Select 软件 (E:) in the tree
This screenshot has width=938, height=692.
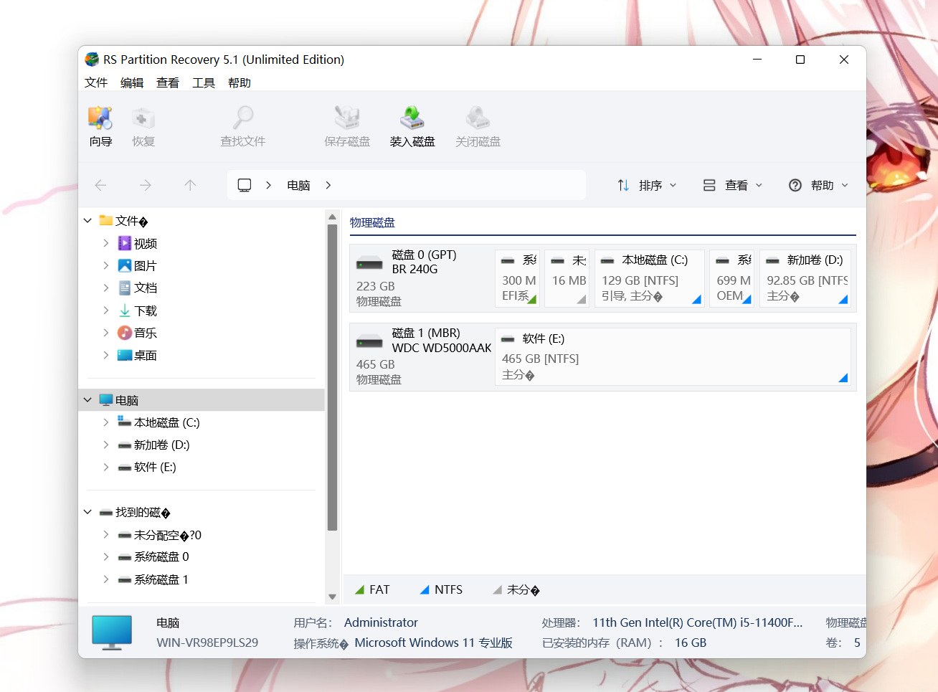point(147,468)
